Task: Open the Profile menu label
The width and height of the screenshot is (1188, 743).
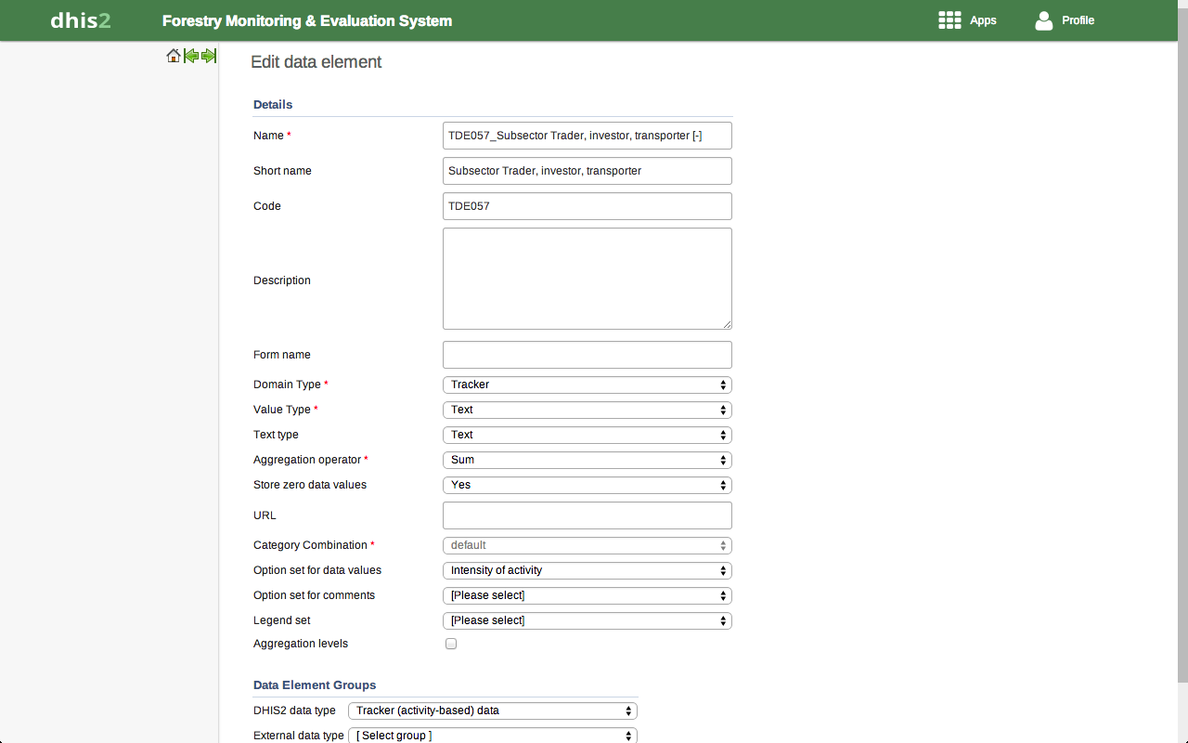Action: click(1078, 20)
